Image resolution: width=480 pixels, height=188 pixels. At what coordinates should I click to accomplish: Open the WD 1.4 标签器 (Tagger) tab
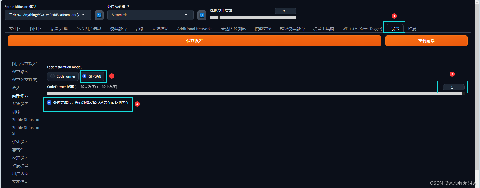[x=362, y=29]
